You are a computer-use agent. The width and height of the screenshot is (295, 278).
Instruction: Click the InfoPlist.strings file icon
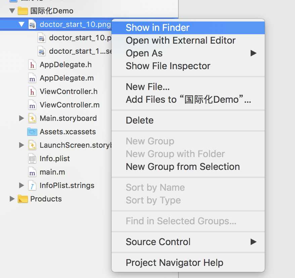[x=32, y=186]
